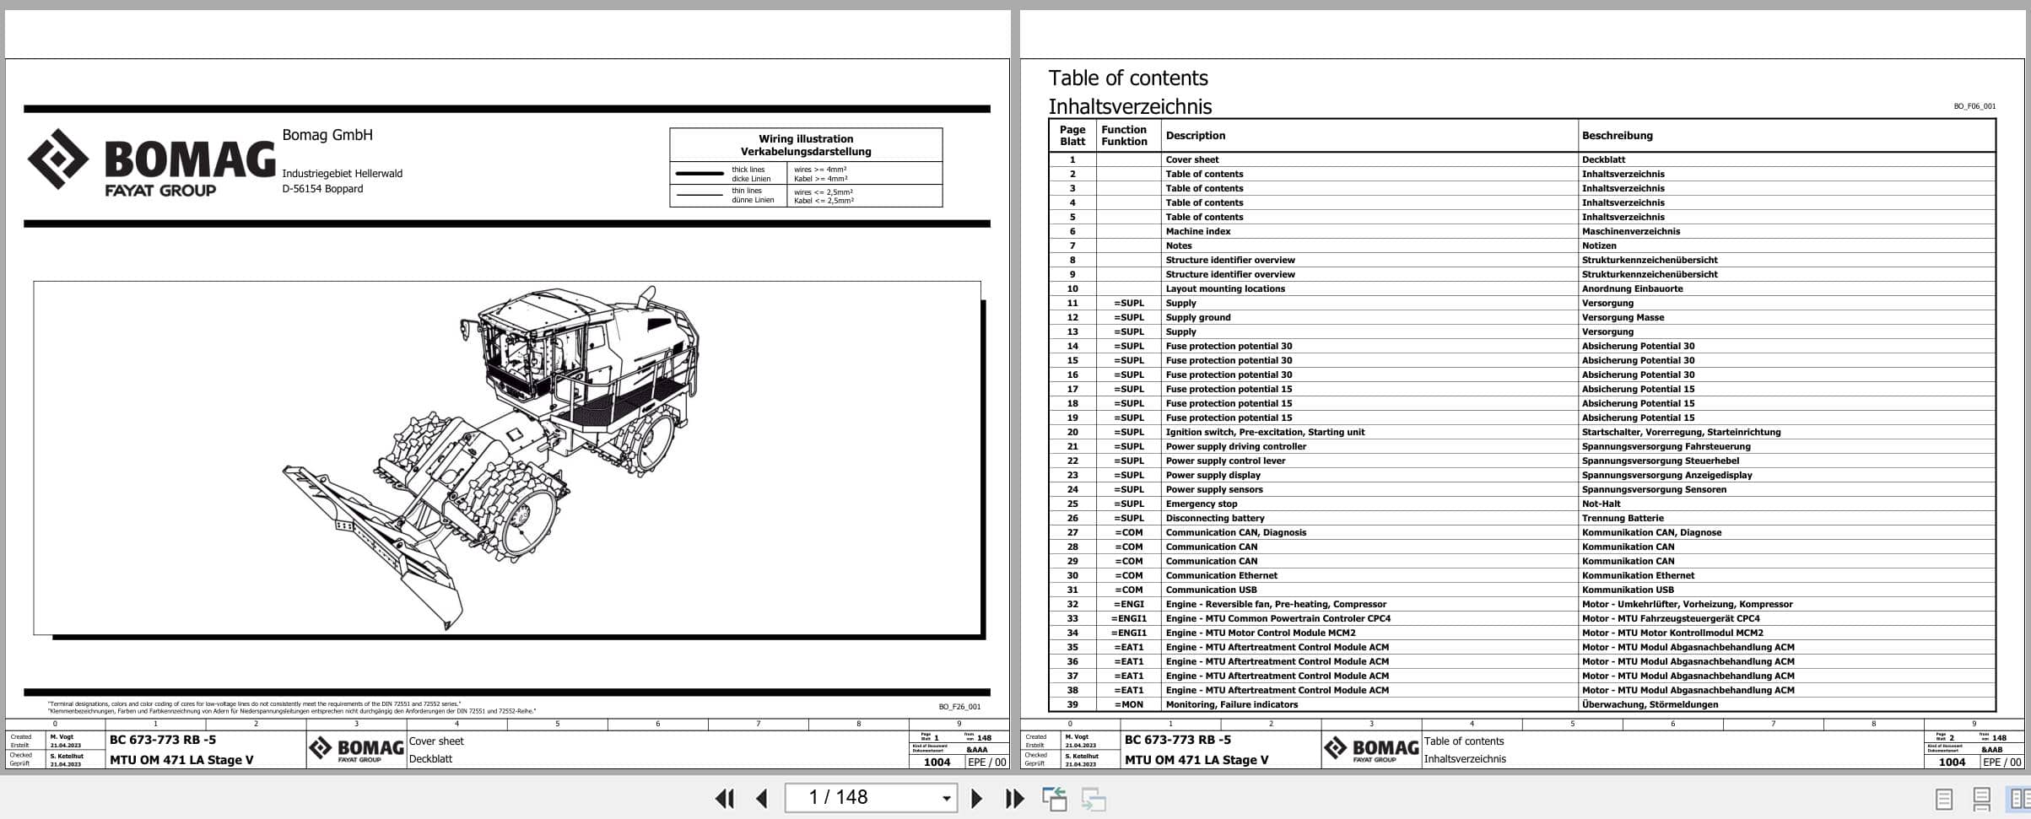This screenshot has width=2031, height=819.
Task: Click 'D-56154 Boppard' address line
Action: click(x=322, y=189)
